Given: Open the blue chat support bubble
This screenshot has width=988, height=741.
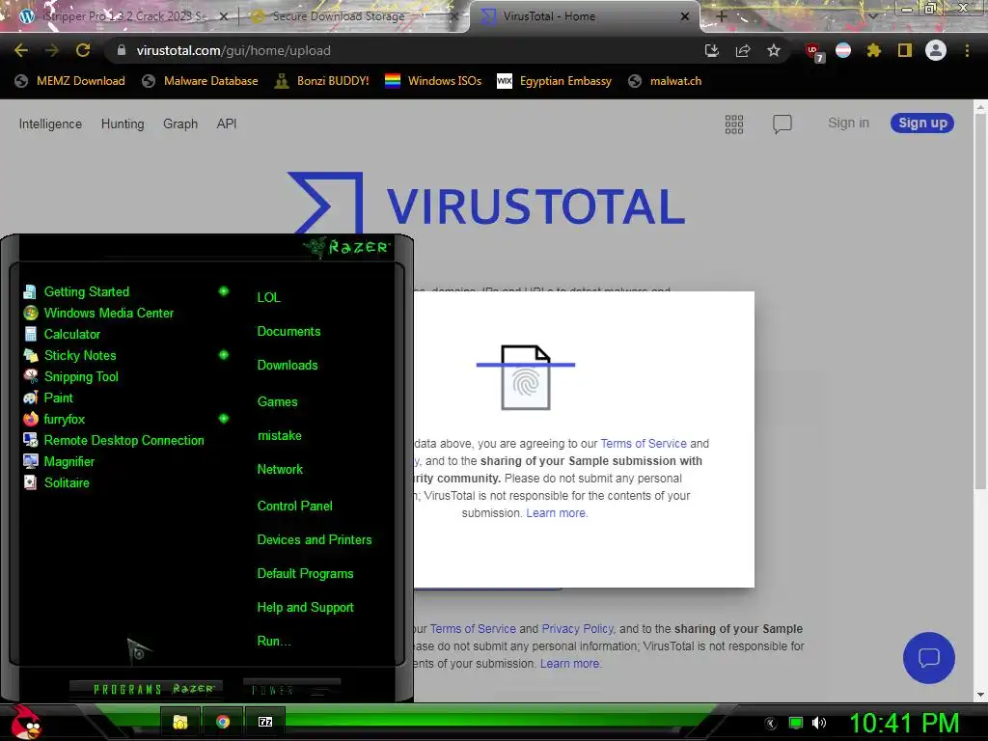Looking at the screenshot, I should tap(929, 658).
